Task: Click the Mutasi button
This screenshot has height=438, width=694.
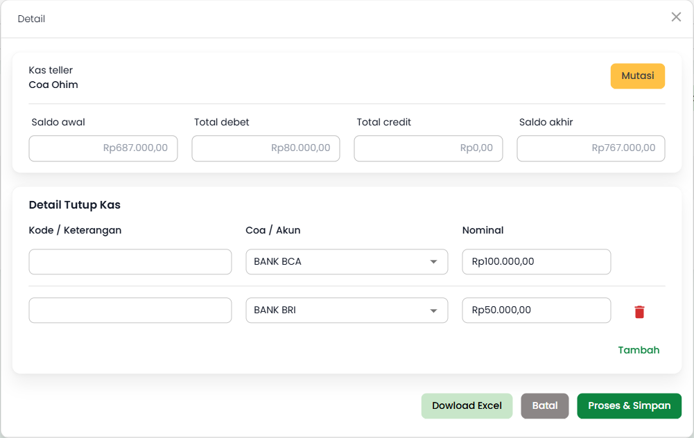Action: (x=637, y=76)
